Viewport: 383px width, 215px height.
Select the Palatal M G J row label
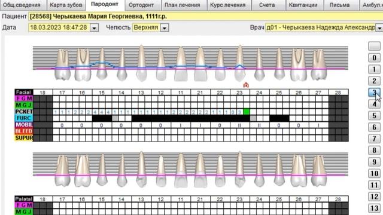pos(24,211)
